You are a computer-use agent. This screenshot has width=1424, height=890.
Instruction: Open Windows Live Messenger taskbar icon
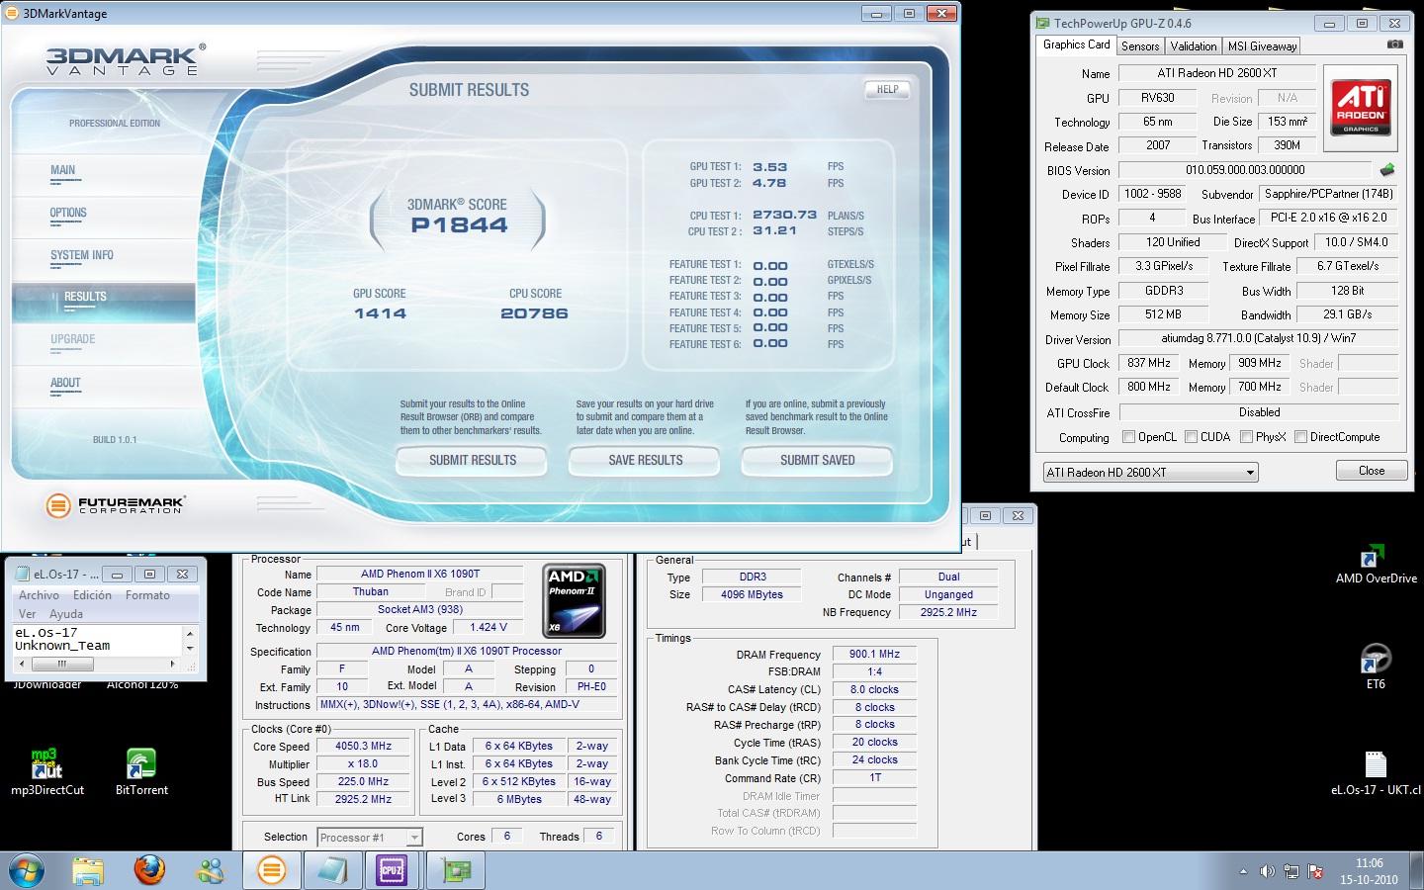pos(211,870)
